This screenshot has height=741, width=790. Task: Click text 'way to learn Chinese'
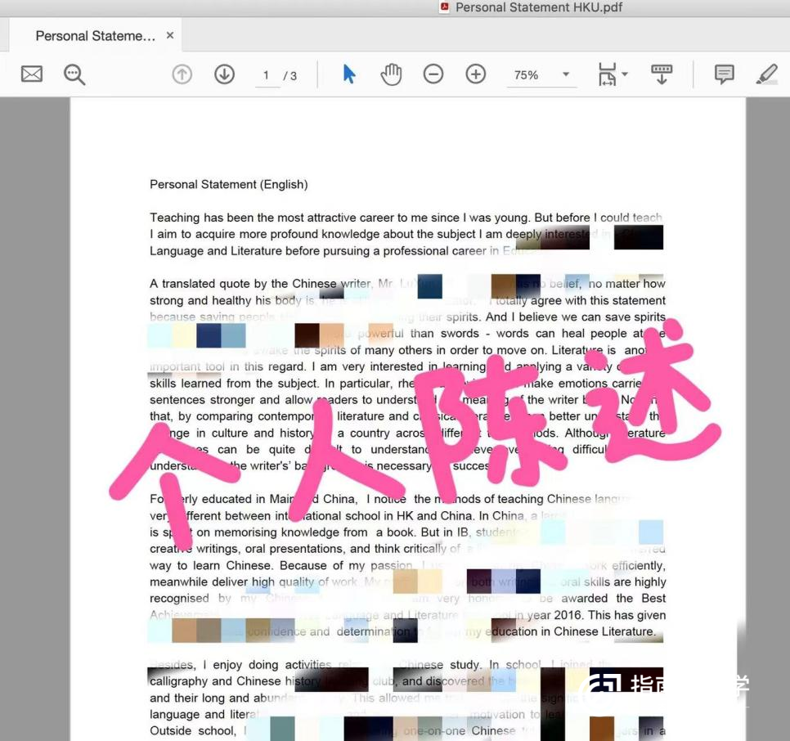pyautogui.click(x=212, y=565)
